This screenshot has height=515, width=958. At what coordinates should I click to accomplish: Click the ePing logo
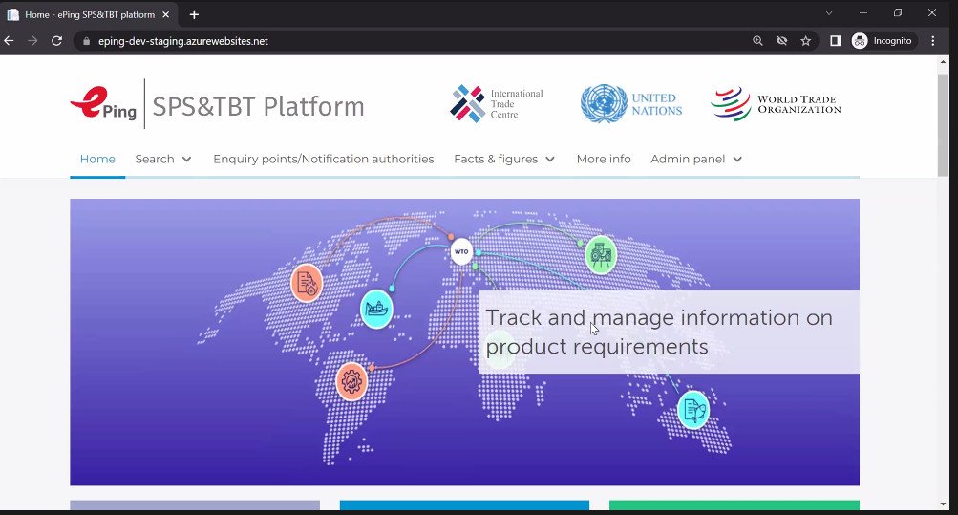104,104
